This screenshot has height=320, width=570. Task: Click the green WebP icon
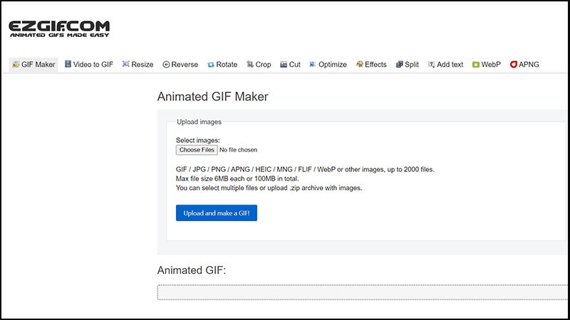[x=475, y=65]
